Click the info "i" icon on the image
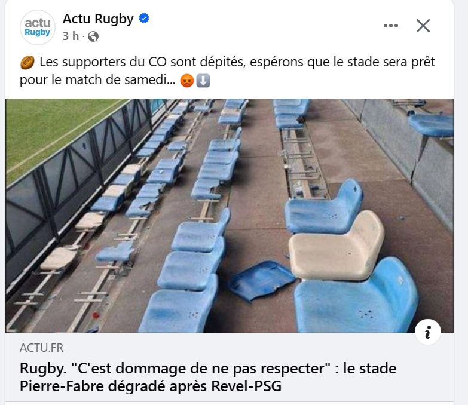The height and width of the screenshot is (405, 468). [427, 333]
